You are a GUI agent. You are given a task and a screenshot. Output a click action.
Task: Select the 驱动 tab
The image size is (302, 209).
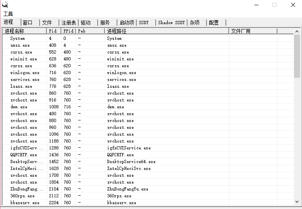click(x=85, y=23)
